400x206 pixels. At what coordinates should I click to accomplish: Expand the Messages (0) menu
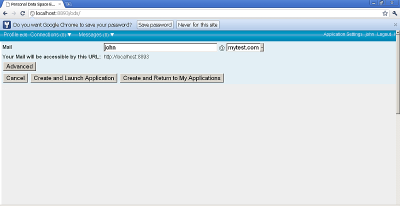click(96, 34)
